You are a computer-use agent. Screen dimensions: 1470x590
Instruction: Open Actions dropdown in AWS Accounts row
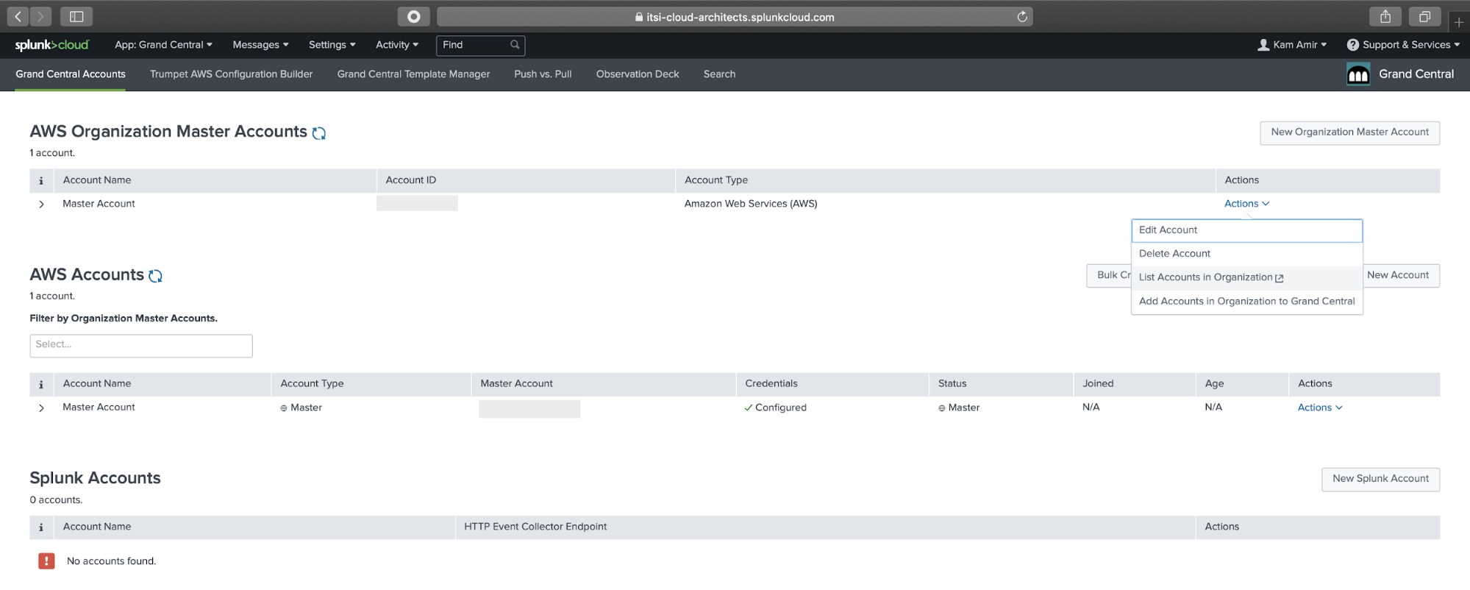pos(1320,408)
